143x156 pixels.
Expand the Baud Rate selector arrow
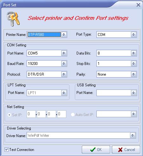[x=64, y=63]
